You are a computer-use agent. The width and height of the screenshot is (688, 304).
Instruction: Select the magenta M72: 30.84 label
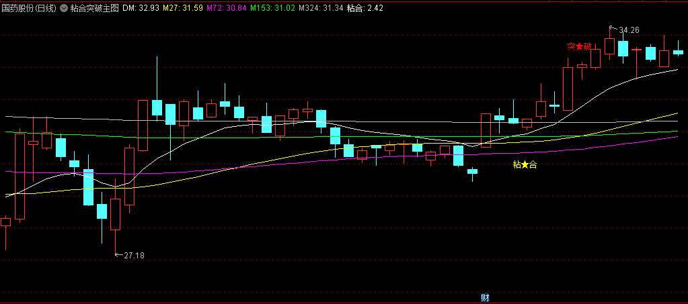pyautogui.click(x=227, y=8)
